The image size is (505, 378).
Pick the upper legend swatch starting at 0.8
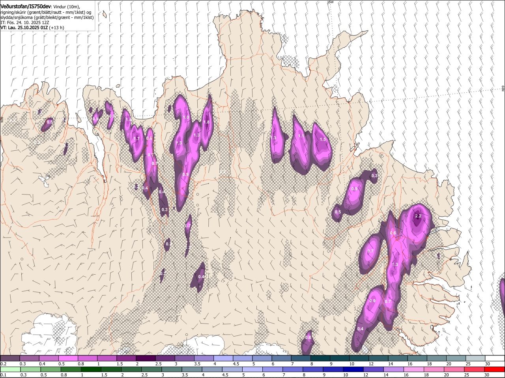[x=88, y=358]
